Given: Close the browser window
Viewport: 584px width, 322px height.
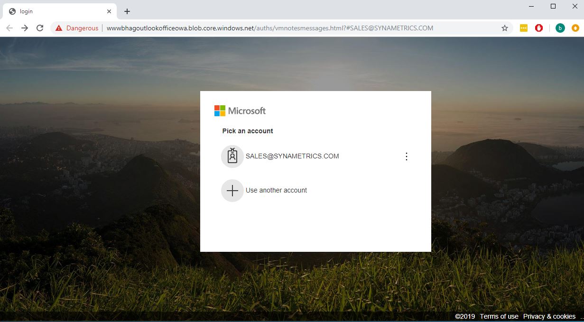Looking at the screenshot, I should [x=575, y=6].
